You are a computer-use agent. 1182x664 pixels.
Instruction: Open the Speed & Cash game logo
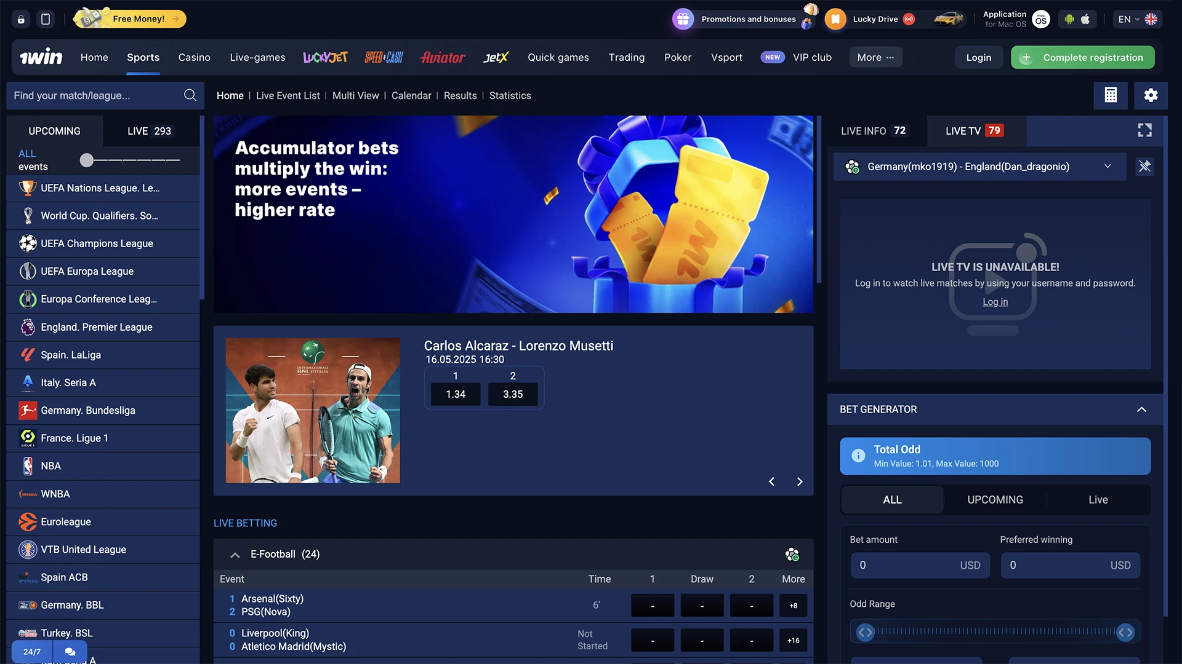tap(384, 57)
